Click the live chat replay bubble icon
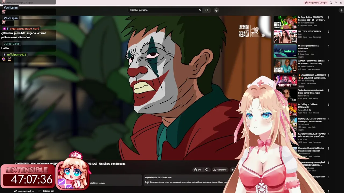344x193 pixels. (x=147, y=182)
